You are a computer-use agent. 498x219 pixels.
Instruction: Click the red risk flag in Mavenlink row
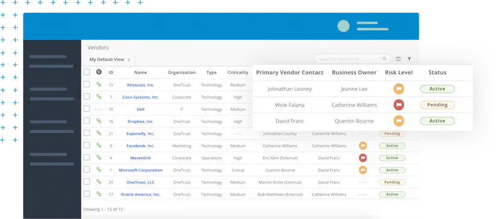[363, 158]
